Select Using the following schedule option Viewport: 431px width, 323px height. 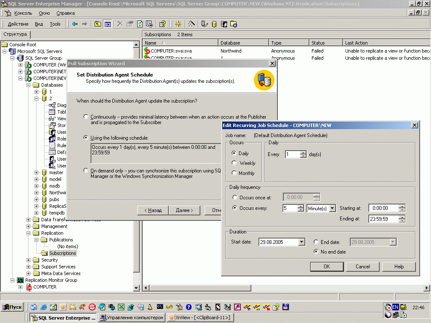tap(86, 138)
